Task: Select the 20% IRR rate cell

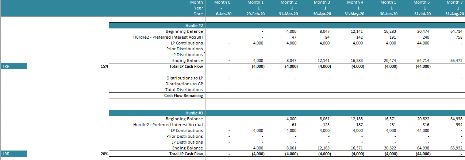Action: (104, 154)
